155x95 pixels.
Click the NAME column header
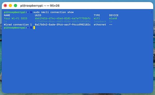tap(7, 15)
